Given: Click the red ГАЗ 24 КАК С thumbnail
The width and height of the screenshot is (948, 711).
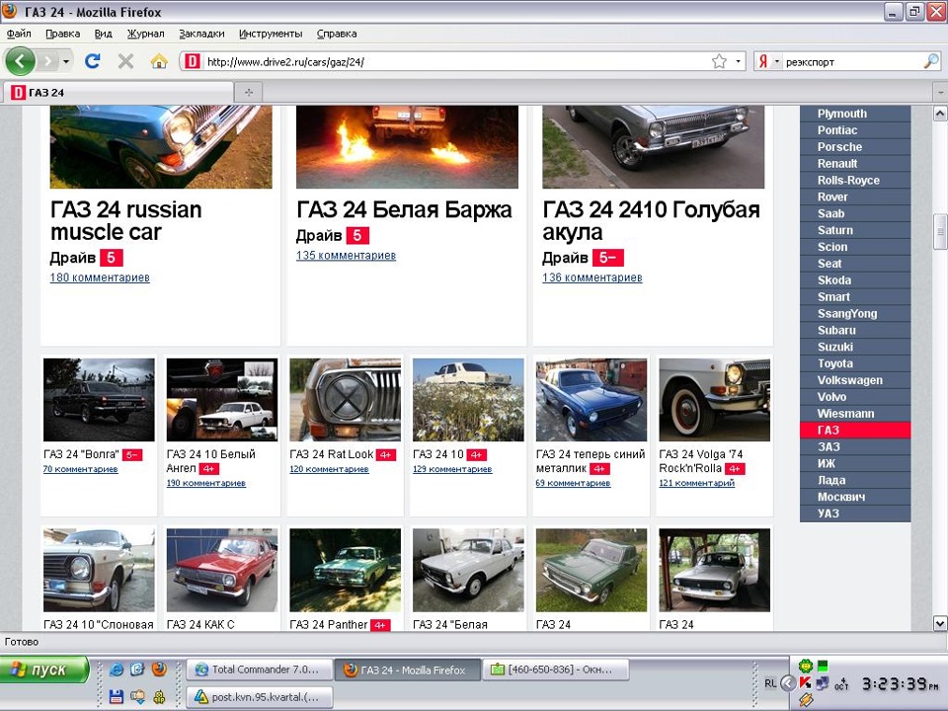Looking at the screenshot, I should pos(222,570).
